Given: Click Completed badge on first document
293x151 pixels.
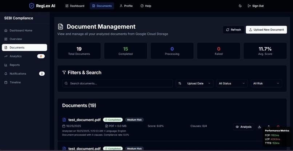Looking at the screenshot, I should coord(113,120).
